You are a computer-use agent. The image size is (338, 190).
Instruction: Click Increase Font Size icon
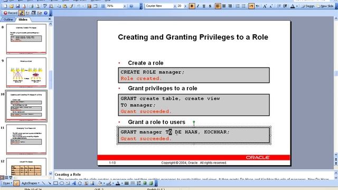tap(265, 6)
